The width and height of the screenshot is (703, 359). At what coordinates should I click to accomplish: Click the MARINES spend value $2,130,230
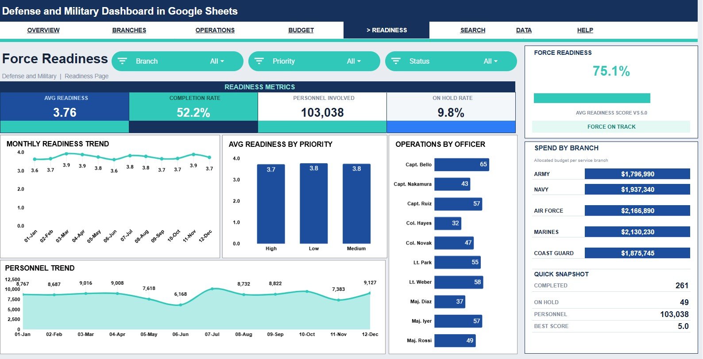pyautogui.click(x=637, y=232)
